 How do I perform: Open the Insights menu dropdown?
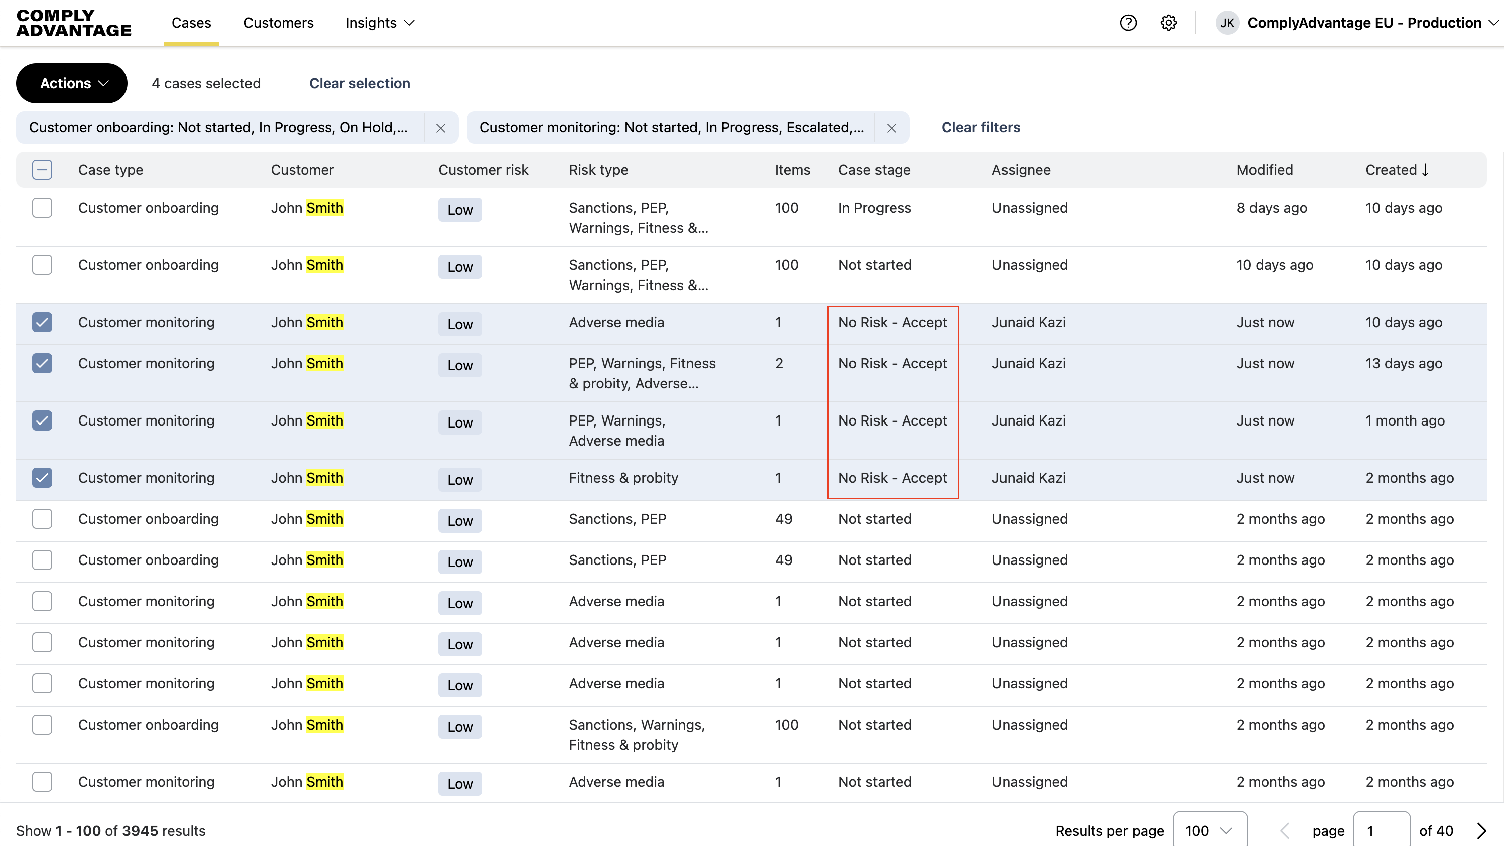click(x=380, y=23)
